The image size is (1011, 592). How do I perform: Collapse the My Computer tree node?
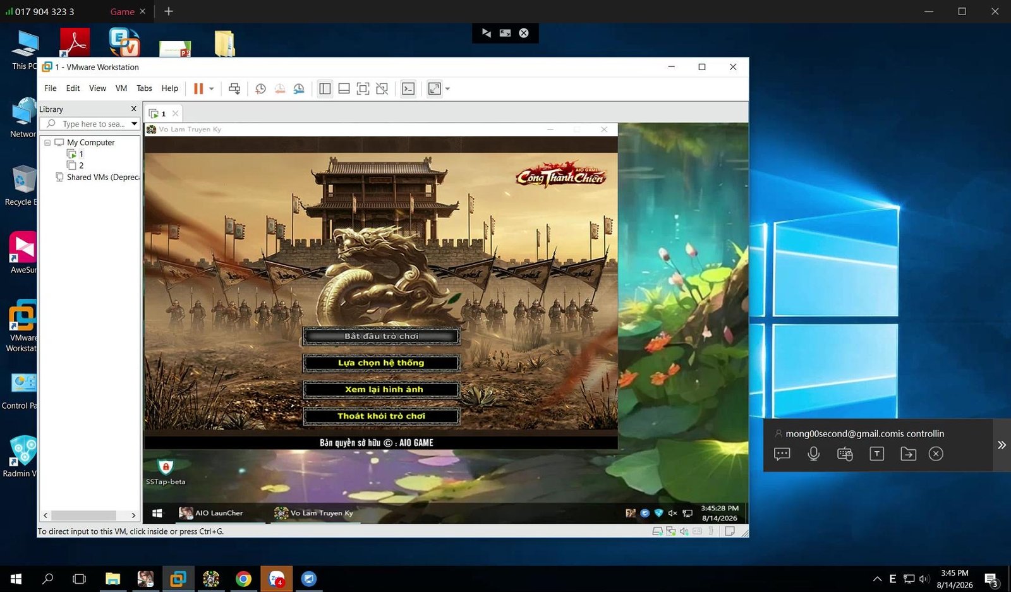pos(47,143)
